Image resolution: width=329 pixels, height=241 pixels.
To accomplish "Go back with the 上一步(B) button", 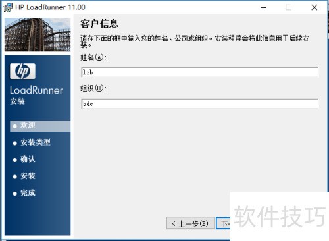I will coord(190,223).
